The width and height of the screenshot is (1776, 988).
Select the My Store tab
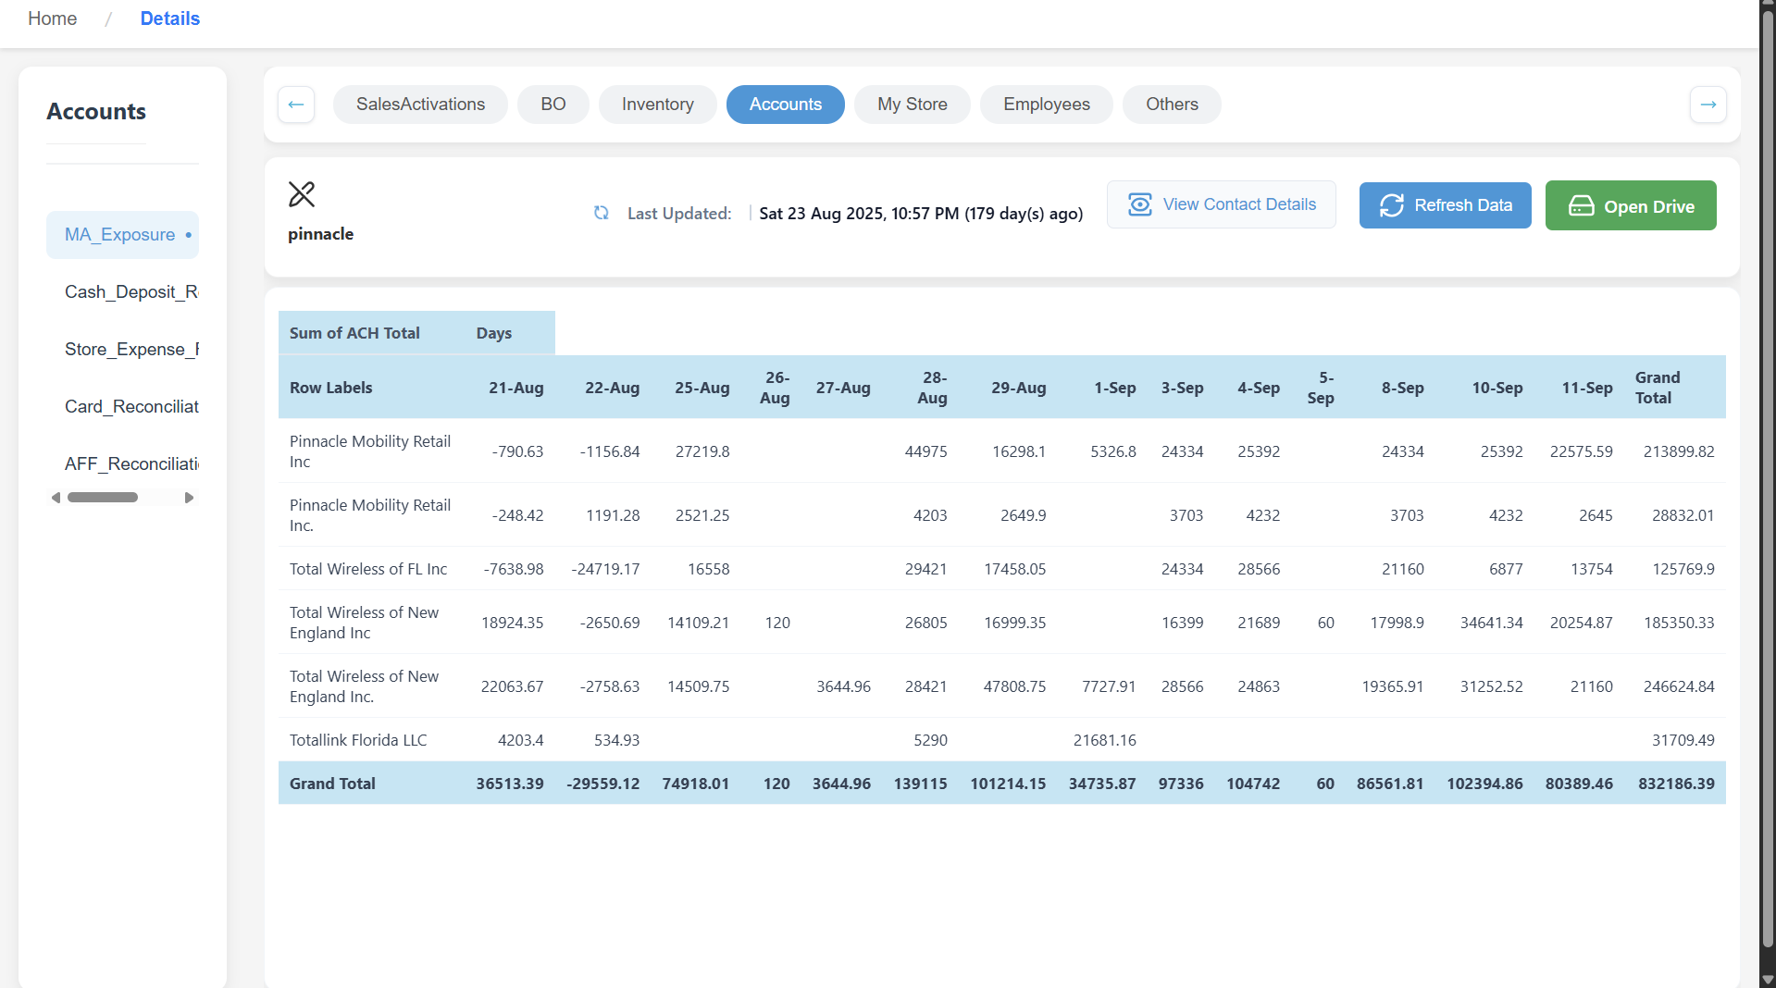[x=912, y=105]
